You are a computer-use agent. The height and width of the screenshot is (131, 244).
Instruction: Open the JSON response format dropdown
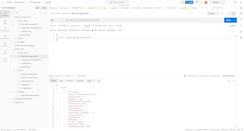point(91,81)
